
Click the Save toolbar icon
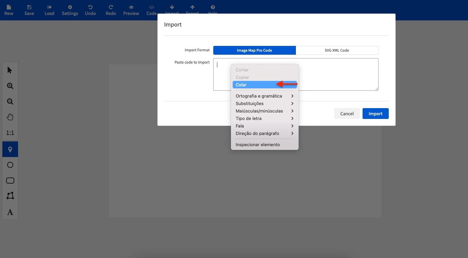click(29, 10)
